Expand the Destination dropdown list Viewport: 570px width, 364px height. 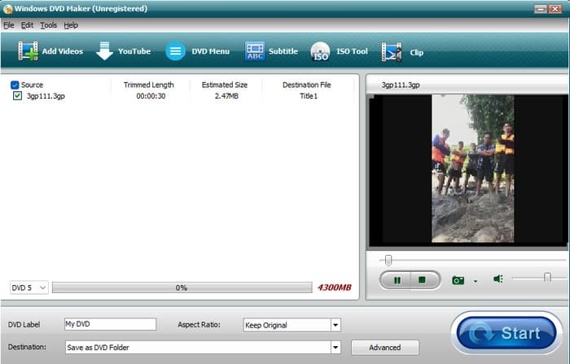tap(335, 347)
